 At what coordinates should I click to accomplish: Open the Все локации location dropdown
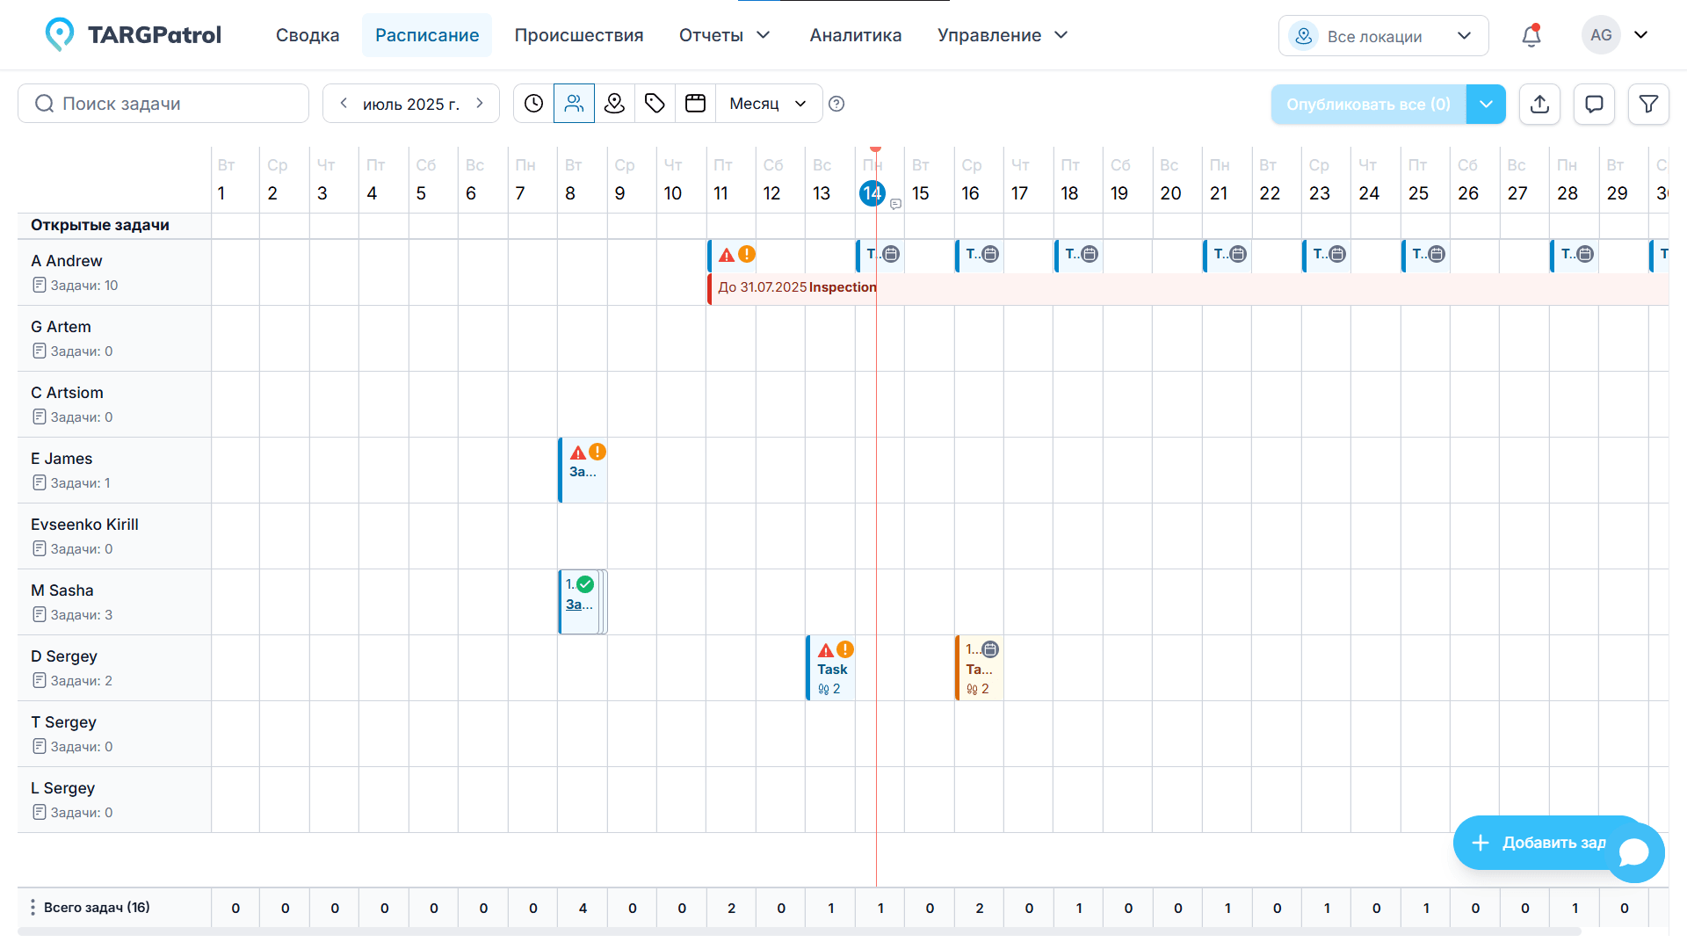click(x=1383, y=36)
